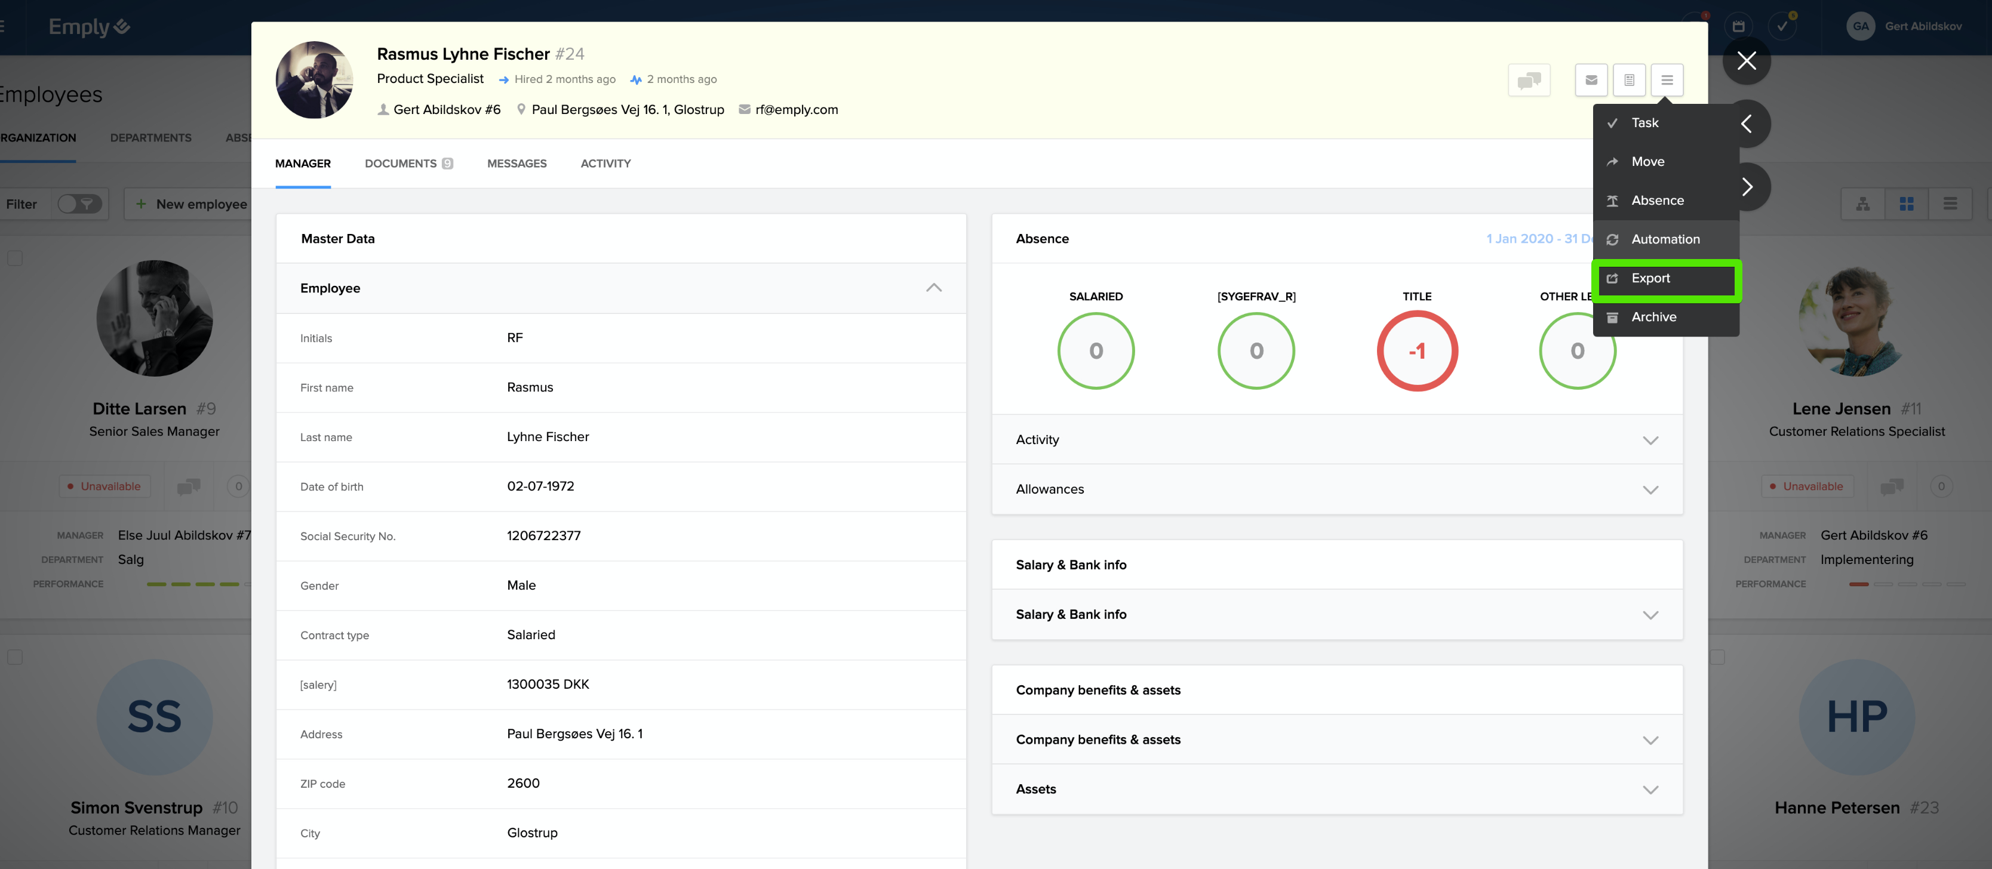Switch to org chart view icon
The image size is (1992, 869).
[x=1862, y=204]
